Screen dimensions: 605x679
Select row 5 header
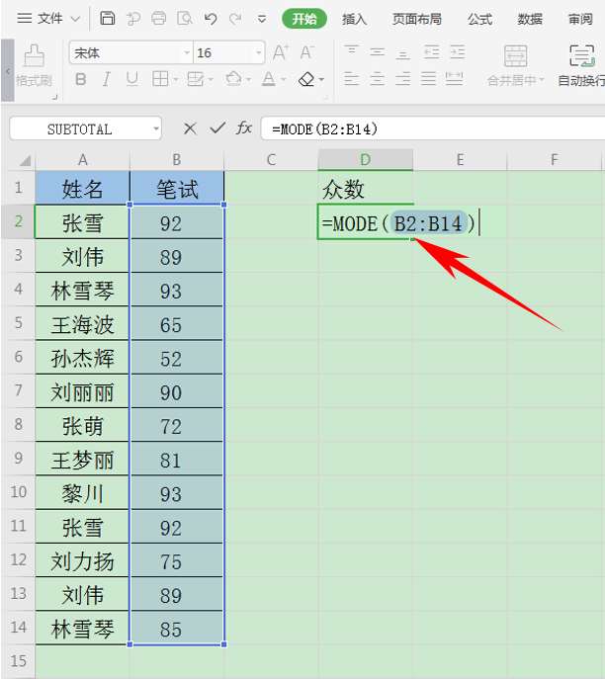coord(18,322)
